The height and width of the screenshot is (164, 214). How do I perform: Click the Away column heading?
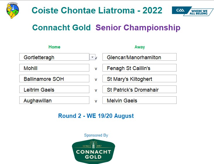[140, 47]
